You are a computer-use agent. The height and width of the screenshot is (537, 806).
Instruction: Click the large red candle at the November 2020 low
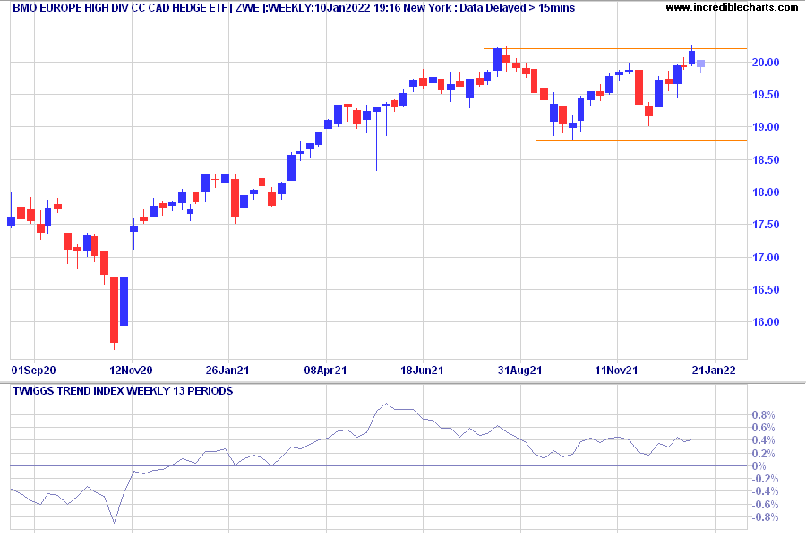pos(114,310)
